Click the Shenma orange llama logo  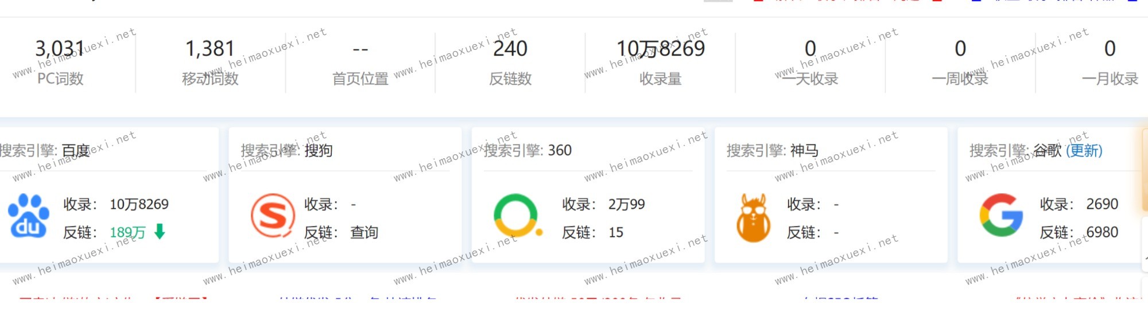point(753,217)
